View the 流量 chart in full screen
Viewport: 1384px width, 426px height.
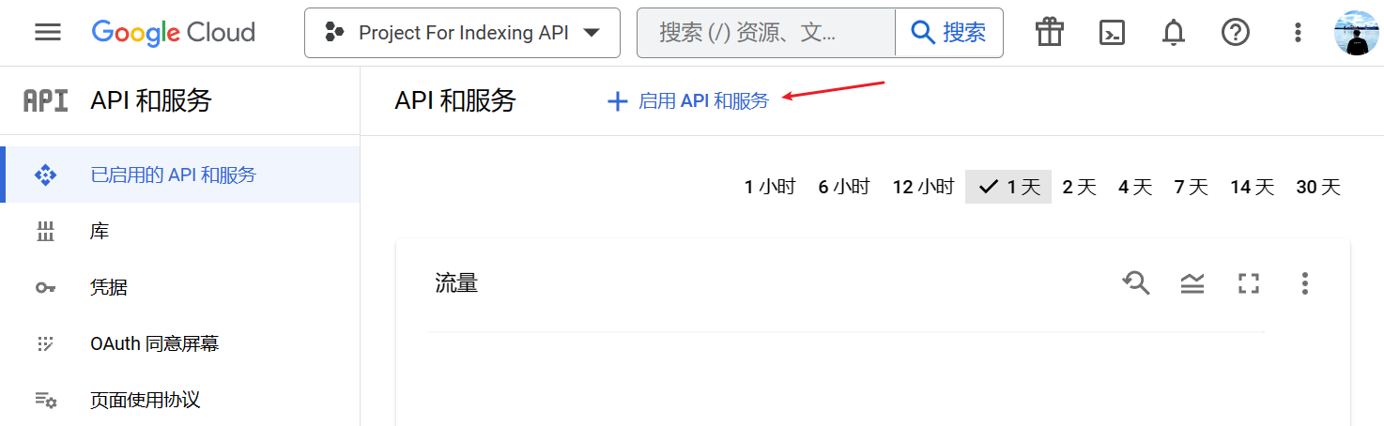point(1248,283)
